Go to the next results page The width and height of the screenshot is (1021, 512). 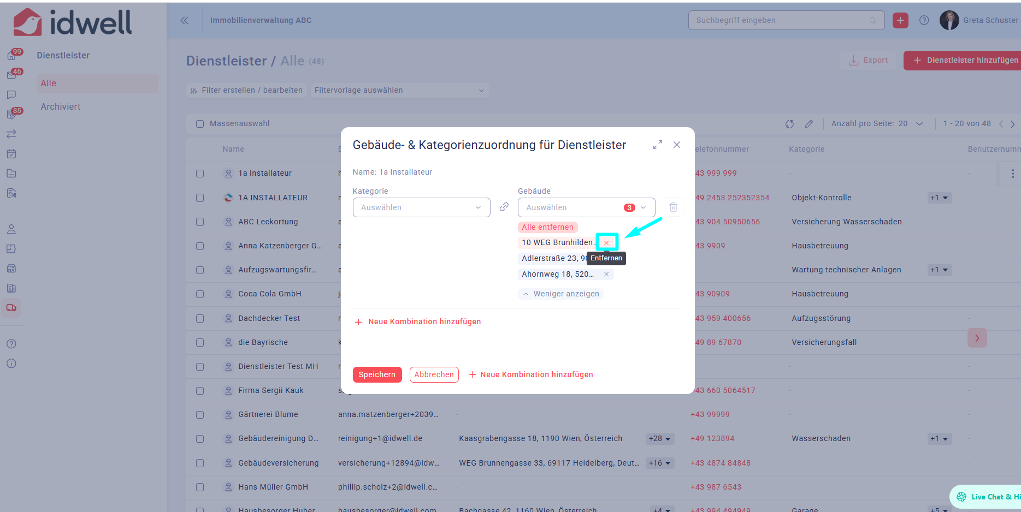1013,124
